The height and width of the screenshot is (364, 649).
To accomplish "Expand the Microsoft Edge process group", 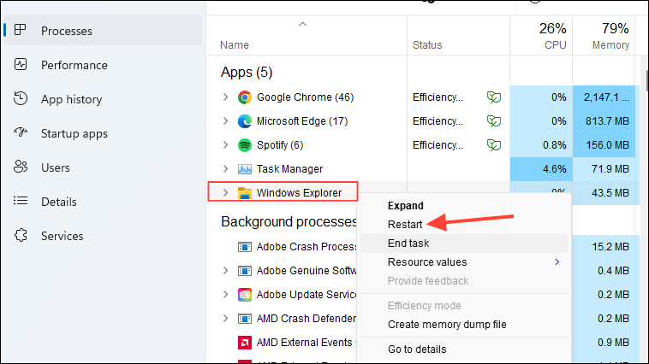I will (x=226, y=121).
